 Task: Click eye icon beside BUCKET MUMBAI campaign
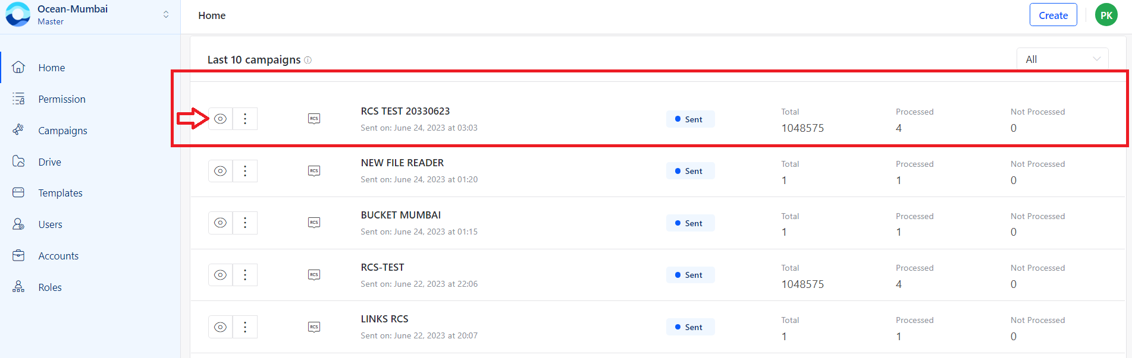220,223
